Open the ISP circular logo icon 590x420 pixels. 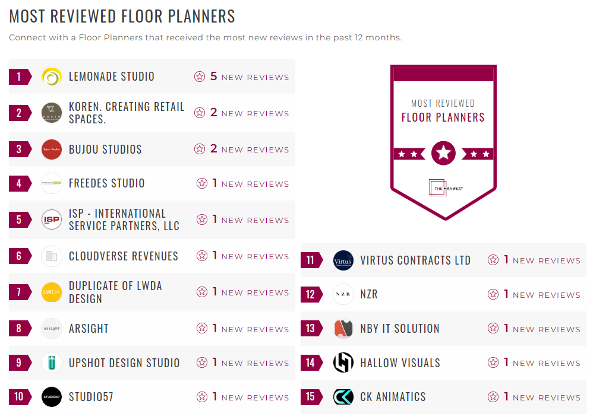point(52,219)
